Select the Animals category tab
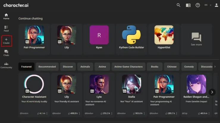Screen dimensions: 220x123 click(85, 67)
